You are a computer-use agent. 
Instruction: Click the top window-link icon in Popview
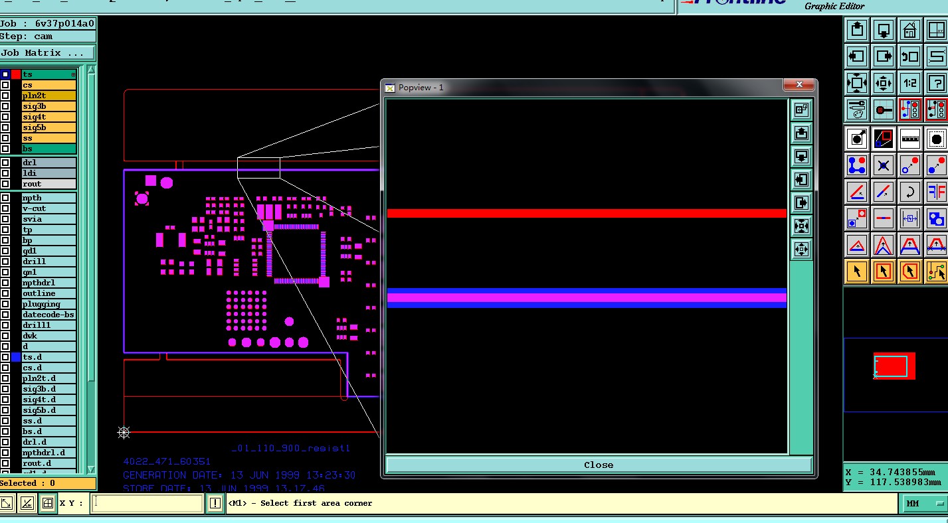coord(801,110)
